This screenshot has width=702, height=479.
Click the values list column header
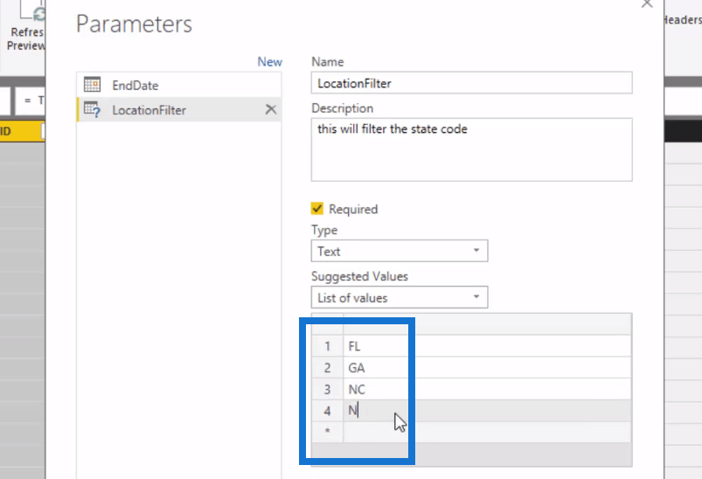(x=487, y=324)
